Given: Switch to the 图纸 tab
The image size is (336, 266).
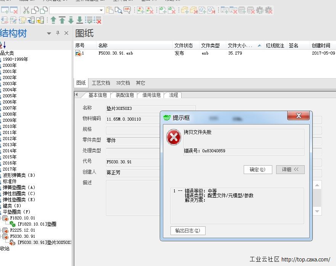Looking at the screenshot, I should point(81,83).
